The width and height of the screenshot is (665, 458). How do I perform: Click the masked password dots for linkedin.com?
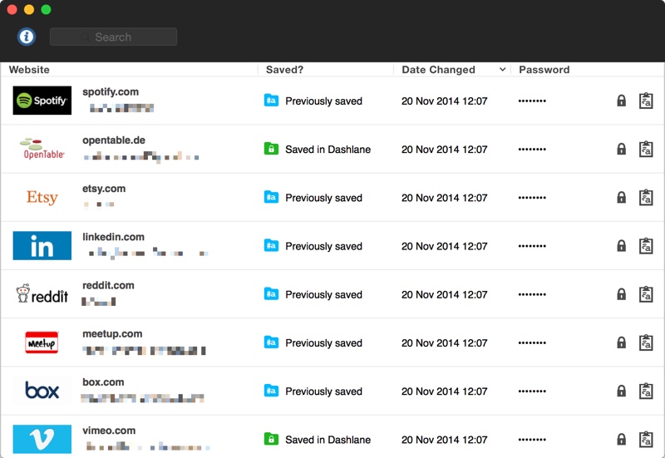(x=532, y=246)
